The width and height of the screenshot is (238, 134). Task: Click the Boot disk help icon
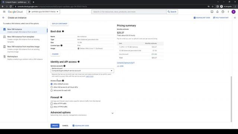pos(63,31)
